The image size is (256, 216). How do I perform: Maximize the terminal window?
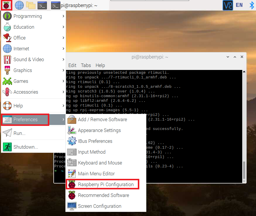click(x=235, y=57)
